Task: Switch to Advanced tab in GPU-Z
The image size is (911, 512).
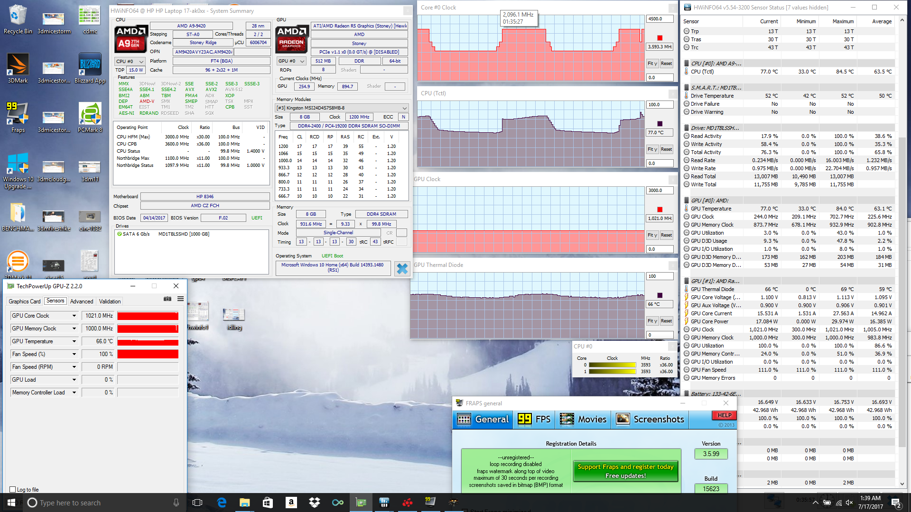Action: (82, 301)
